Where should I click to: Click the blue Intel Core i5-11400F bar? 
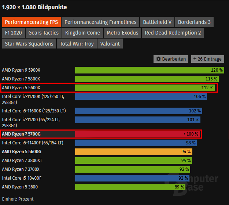point(136,143)
